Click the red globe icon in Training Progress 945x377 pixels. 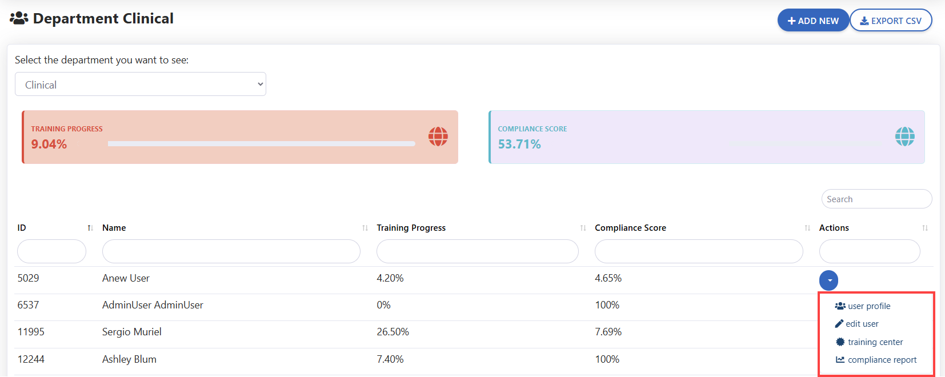point(438,137)
